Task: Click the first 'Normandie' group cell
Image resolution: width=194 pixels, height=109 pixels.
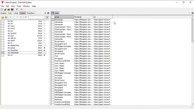Action: [x=64, y=20]
